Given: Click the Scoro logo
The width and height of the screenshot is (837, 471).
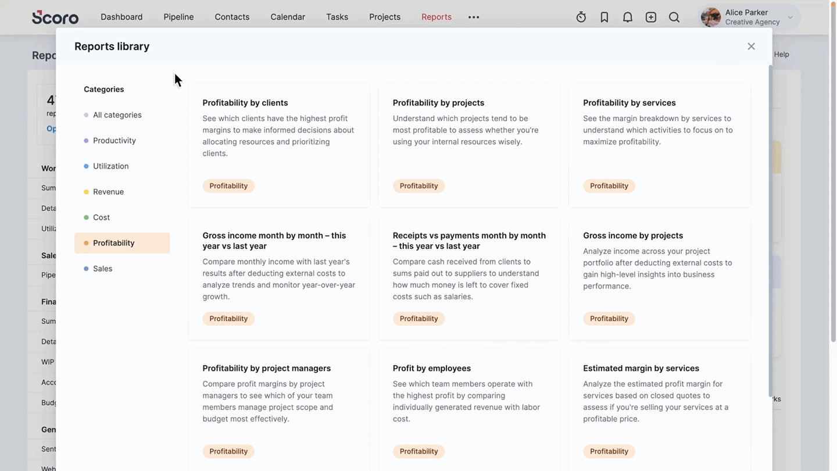Looking at the screenshot, I should tap(55, 17).
